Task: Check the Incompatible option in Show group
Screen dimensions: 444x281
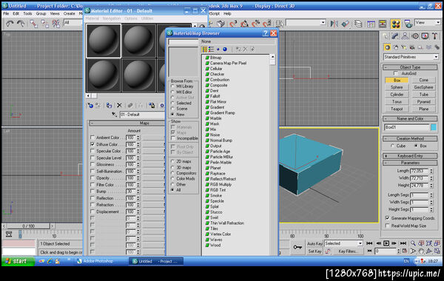Action: tap(172, 138)
